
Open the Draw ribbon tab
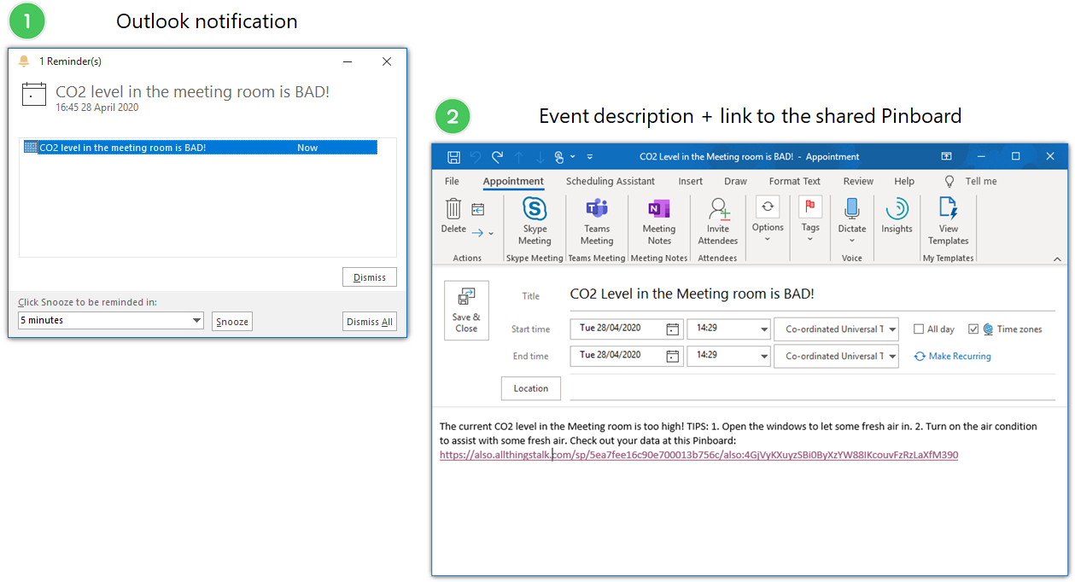tap(735, 182)
